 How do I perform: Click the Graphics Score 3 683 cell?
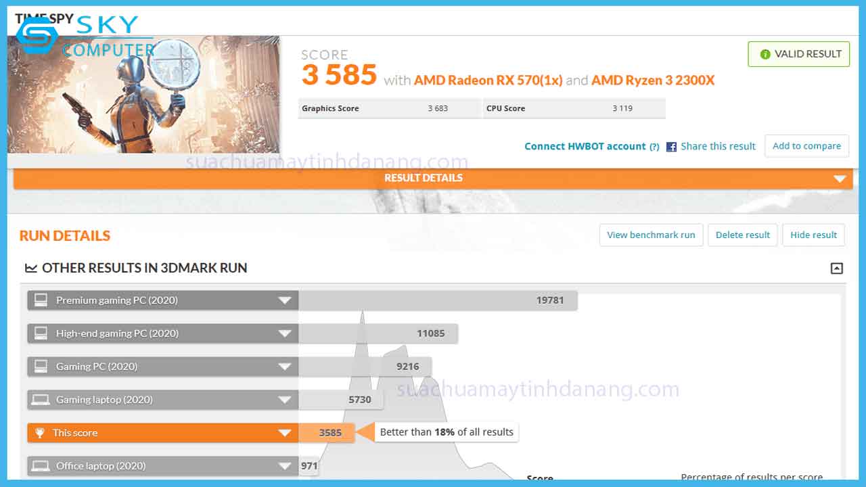point(389,108)
